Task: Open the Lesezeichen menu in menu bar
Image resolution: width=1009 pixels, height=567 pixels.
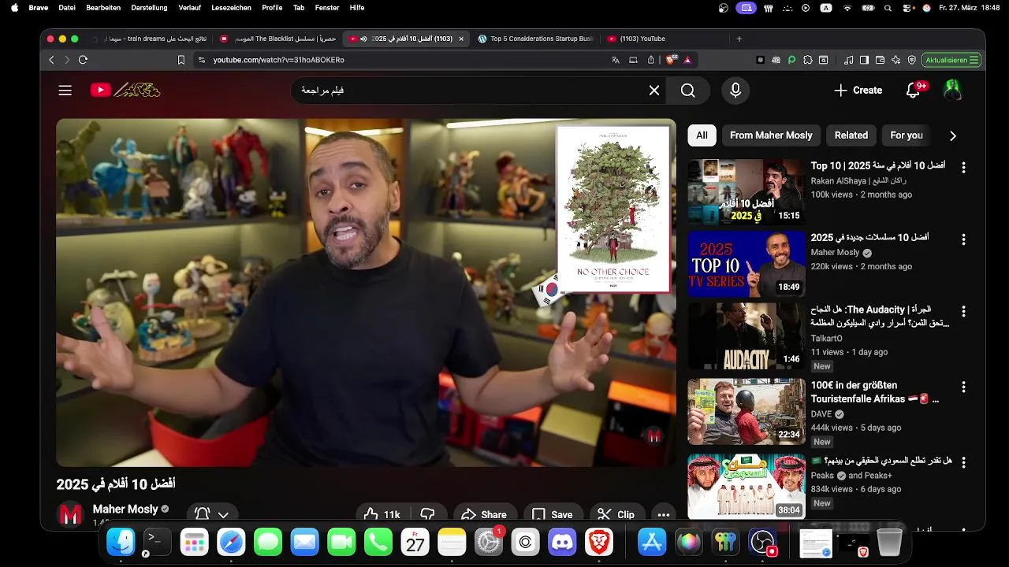Action: (232, 7)
